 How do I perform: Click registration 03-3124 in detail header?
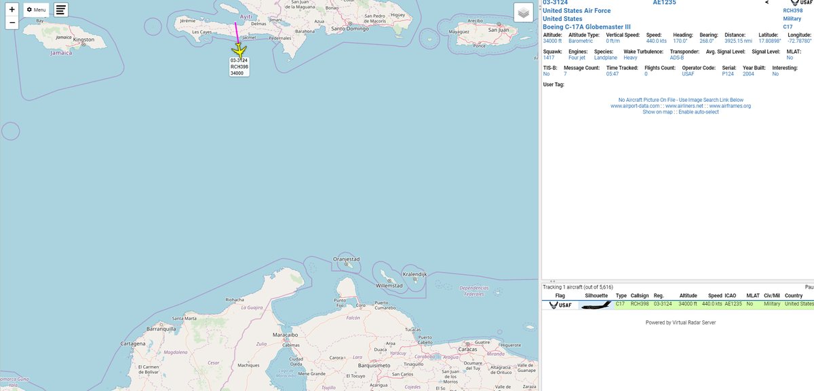[556, 3]
